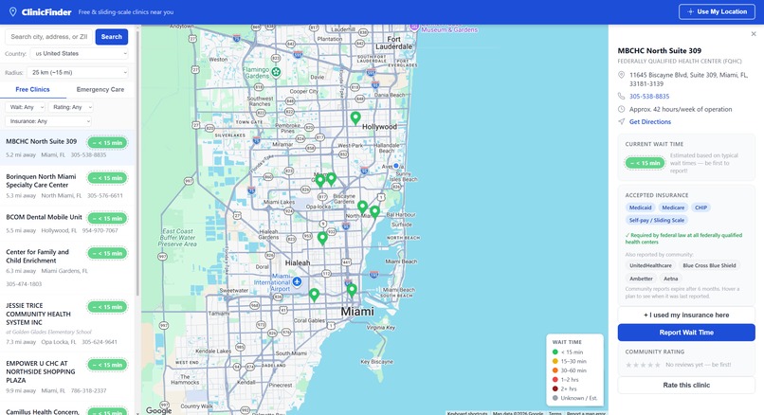Image resolution: width=764 pixels, height=415 pixels.
Task: Click the Flamingo Gardens map marker
Action: click(x=276, y=72)
